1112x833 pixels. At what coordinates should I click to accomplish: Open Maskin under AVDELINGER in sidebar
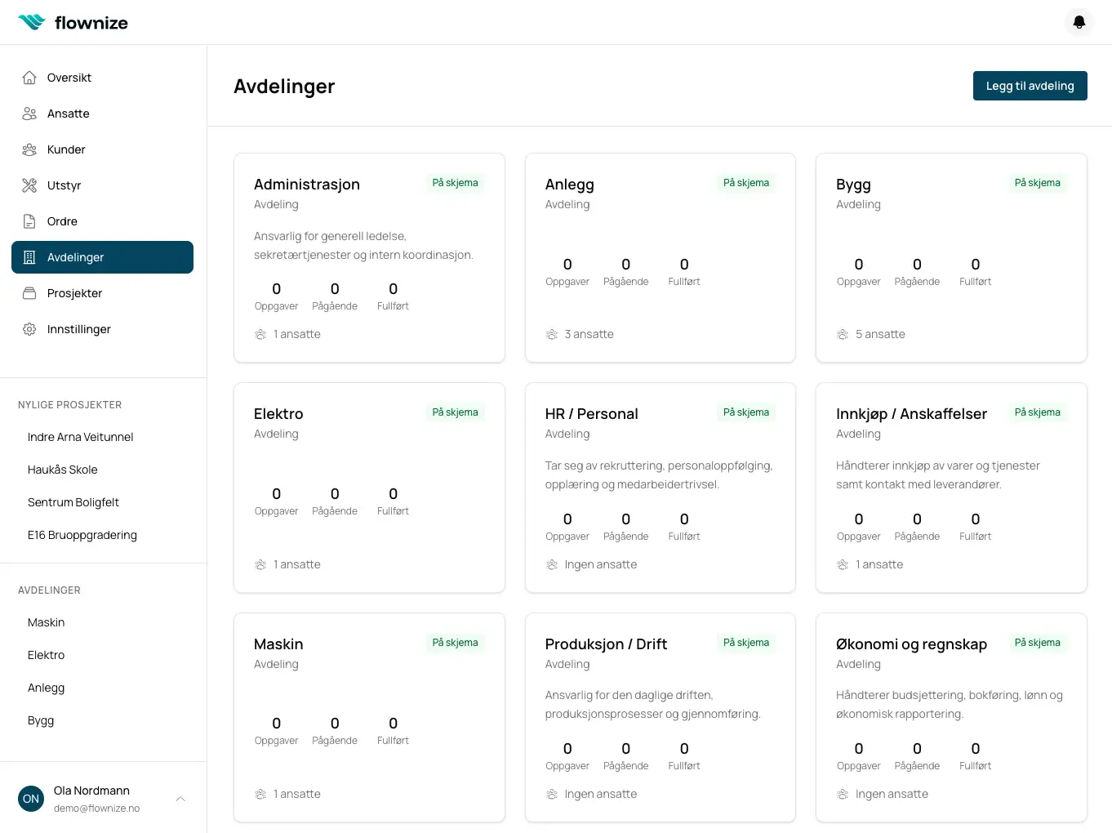point(46,621)
